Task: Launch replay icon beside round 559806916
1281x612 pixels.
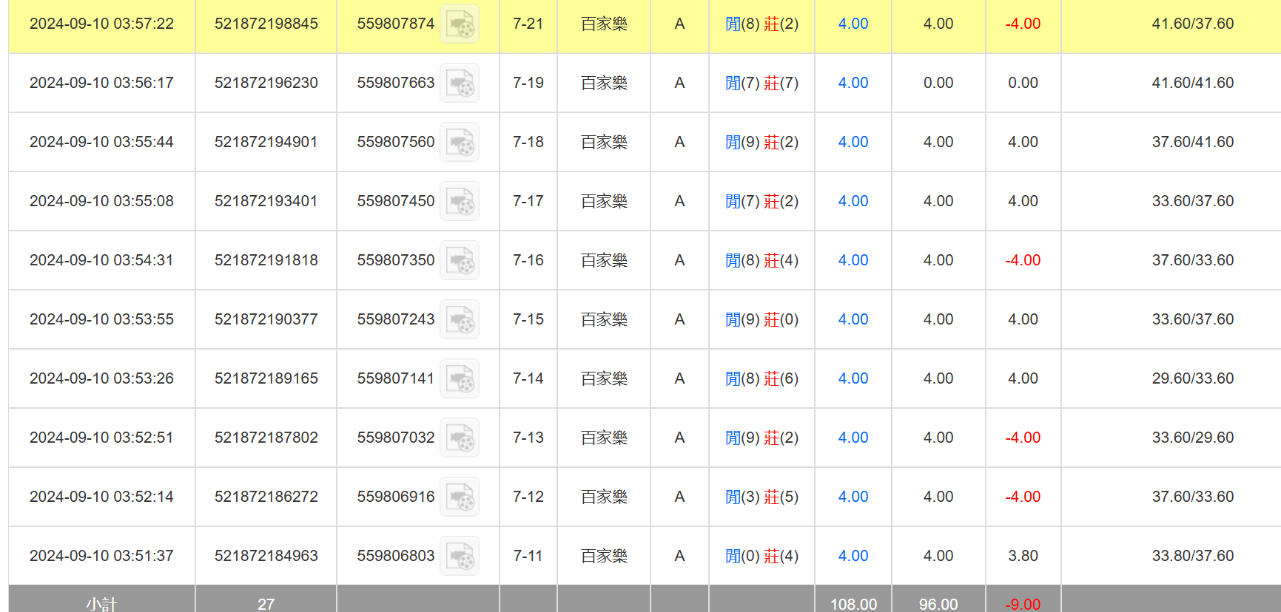Action: [460, 497]
